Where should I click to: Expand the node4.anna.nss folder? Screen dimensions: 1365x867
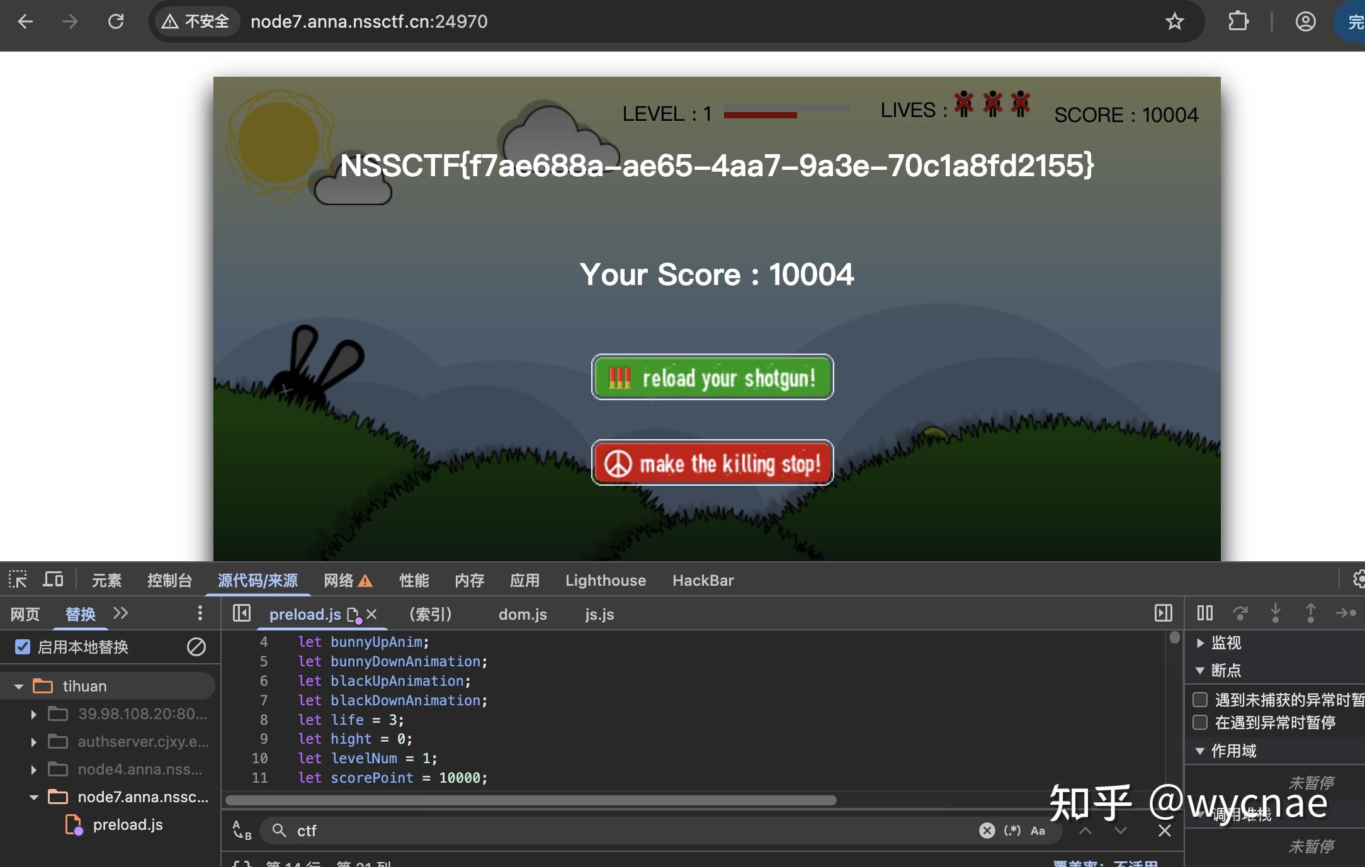click(x=34, y=769)
